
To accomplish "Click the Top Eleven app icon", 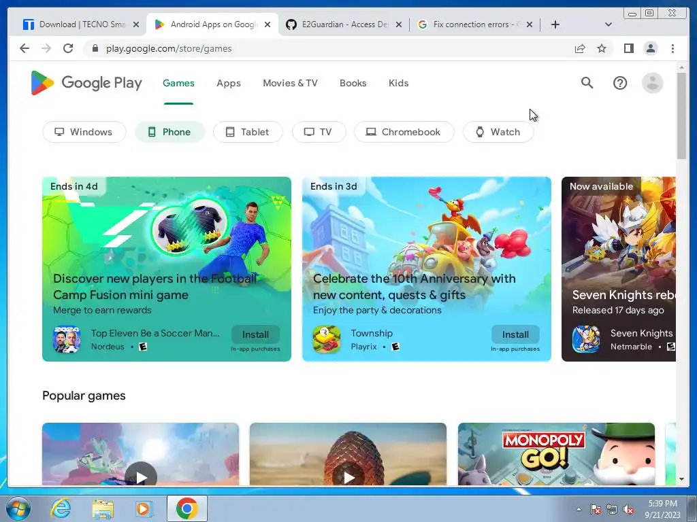I will tap(67, 340).
